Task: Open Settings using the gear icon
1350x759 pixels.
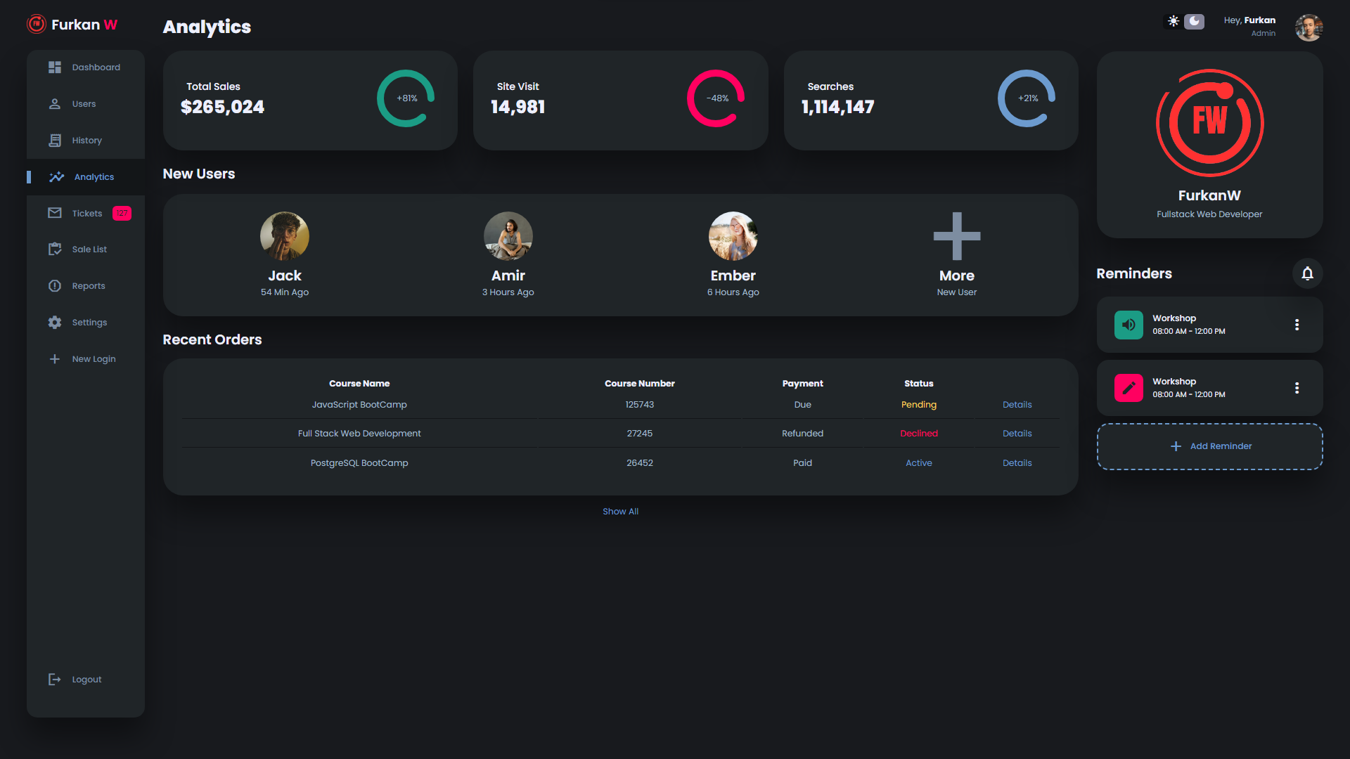Action: (x=55, y=323)
